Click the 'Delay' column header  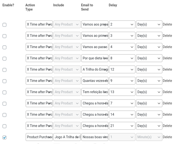[x=113, y=5]
